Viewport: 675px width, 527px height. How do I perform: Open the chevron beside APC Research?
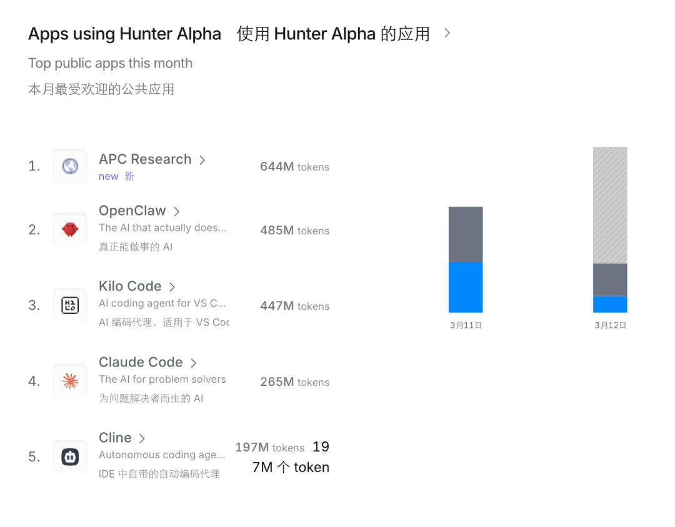202,160
